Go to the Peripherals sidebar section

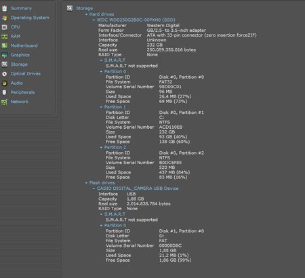tap(22, 92)
